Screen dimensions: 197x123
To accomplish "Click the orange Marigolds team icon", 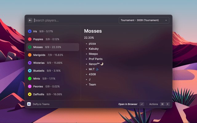I will point(30,55).
